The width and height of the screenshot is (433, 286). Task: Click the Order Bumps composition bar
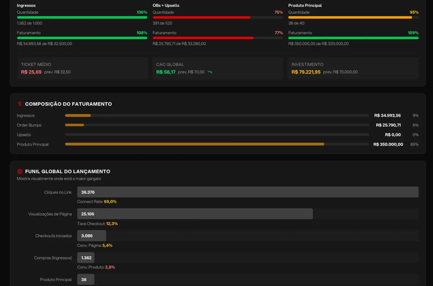click(217, 125)
